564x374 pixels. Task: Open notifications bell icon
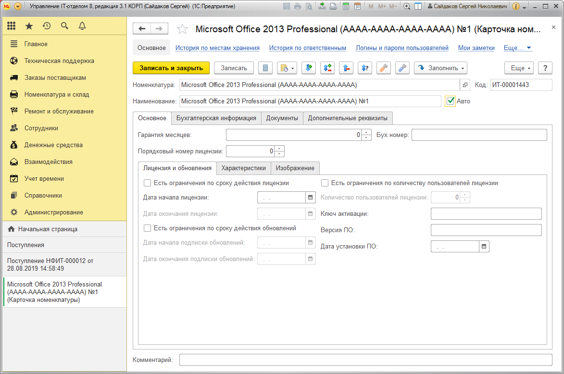82,26
